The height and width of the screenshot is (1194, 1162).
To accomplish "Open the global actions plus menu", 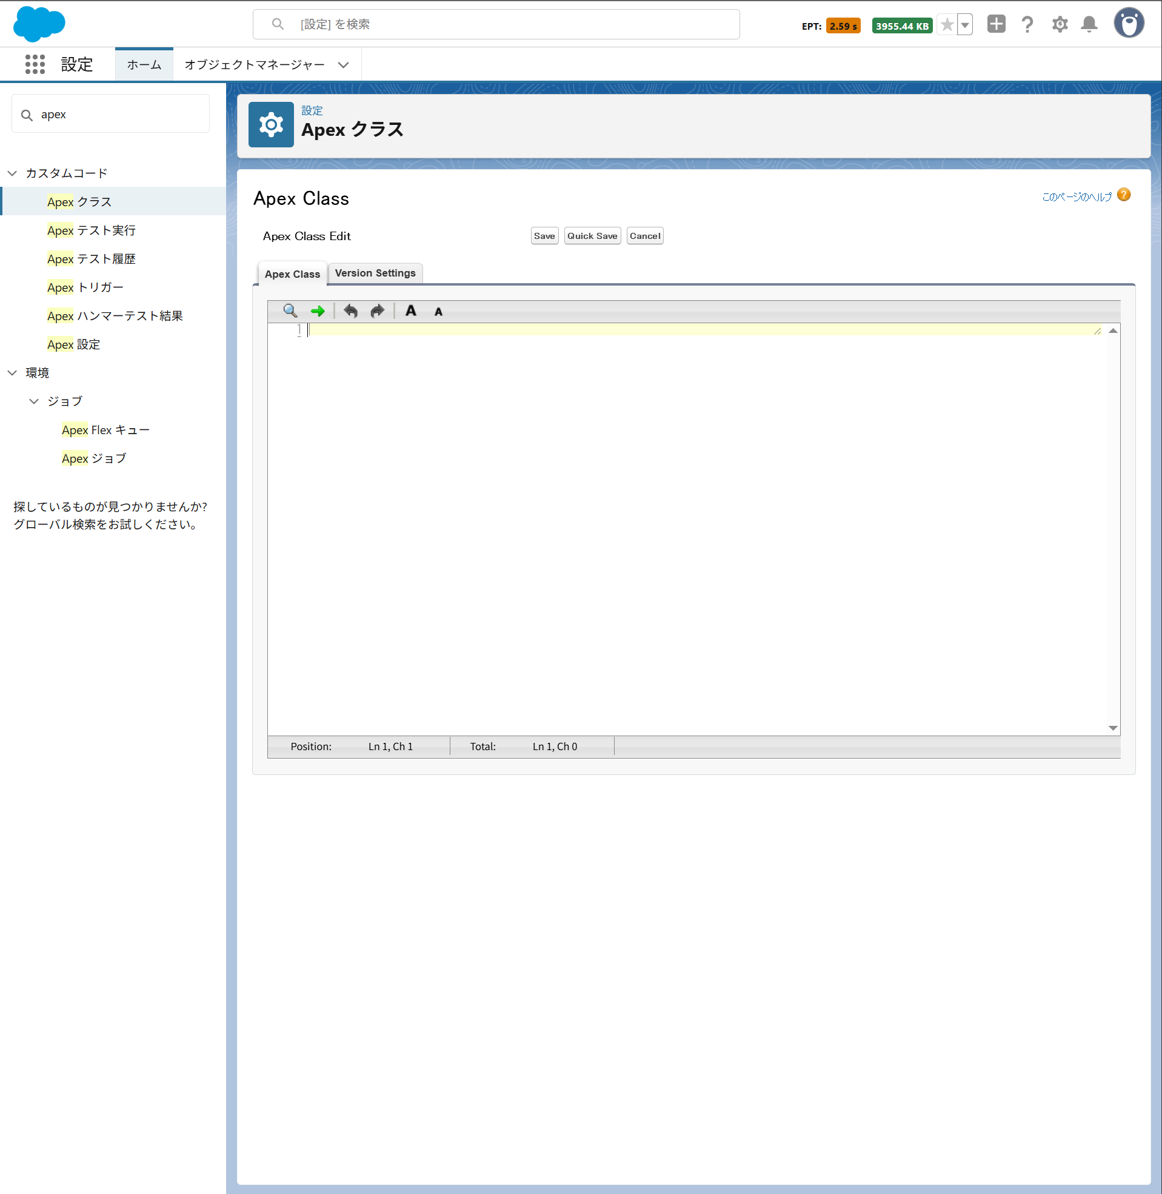I will (996, 24).
